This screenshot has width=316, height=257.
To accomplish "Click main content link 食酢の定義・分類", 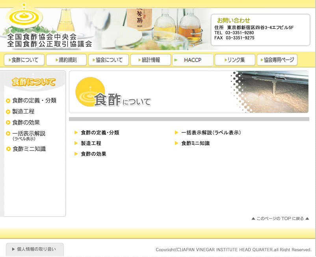I will 100,133.
